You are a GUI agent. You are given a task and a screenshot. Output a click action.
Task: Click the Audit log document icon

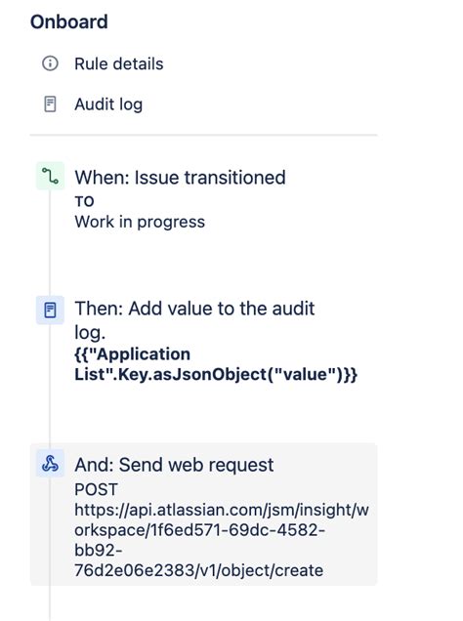tap(50, 104)
